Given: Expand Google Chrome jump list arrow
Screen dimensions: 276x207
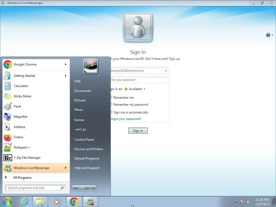Looking at the screenshot, I should pyautogui.click(x=66, y=64).
